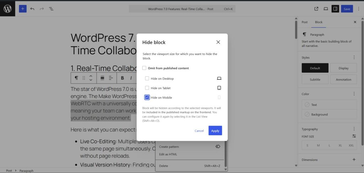
Task: Open Document Overview list view icon
Action: (51, 9)
